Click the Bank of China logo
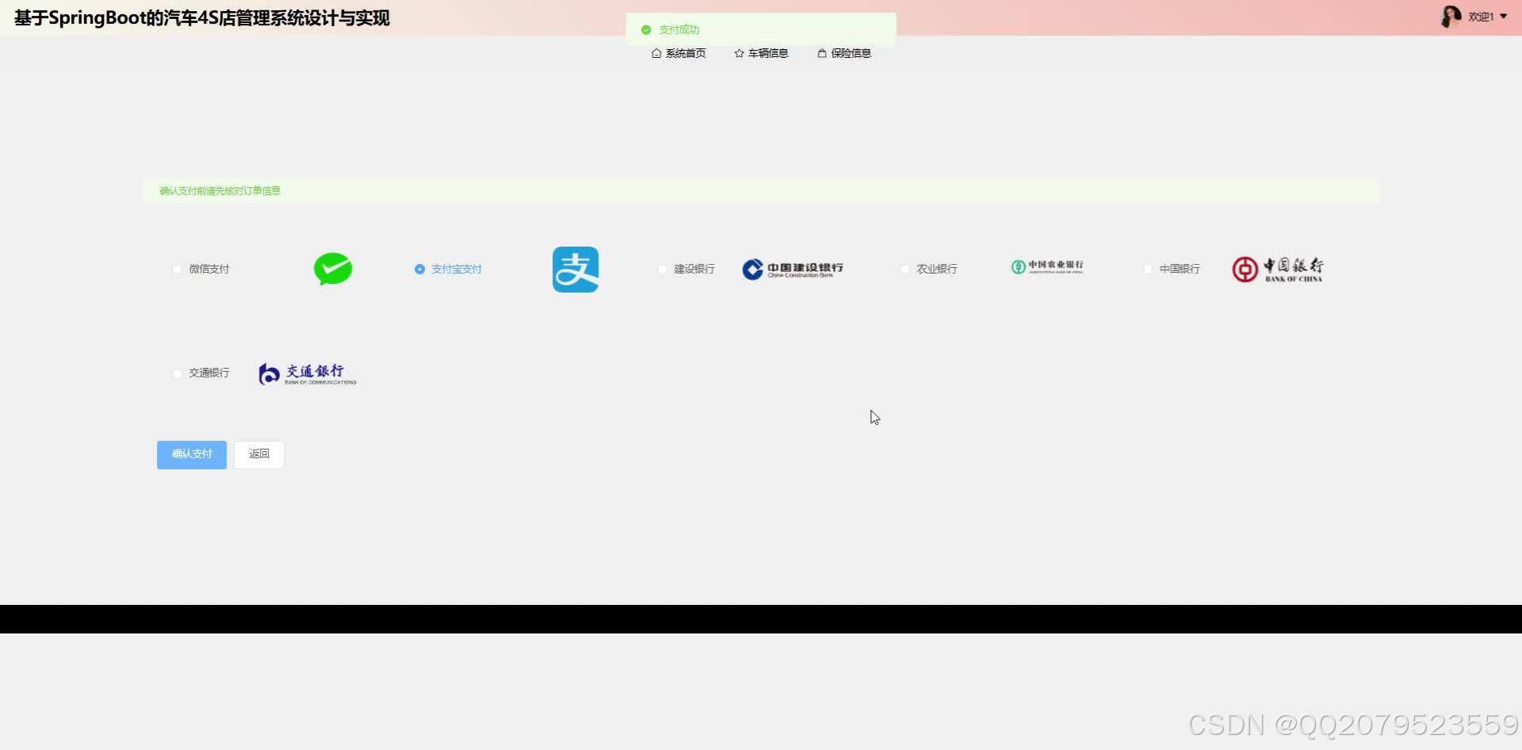Screen dimensions: 1522x750 pos(1277,270)
